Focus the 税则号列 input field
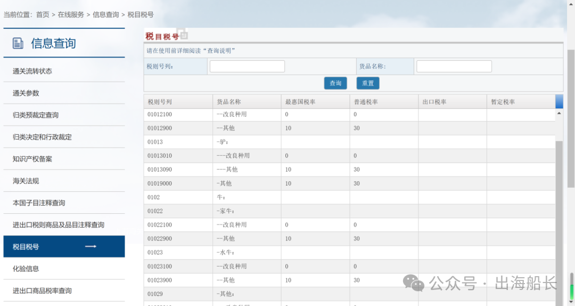This screenshot has height=306, width=575. [247, 67]
